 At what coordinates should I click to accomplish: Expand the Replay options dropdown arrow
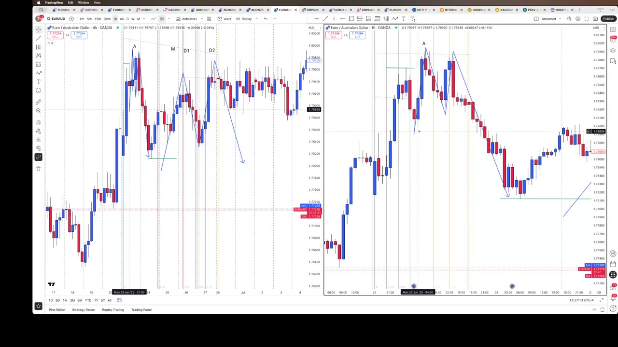coord(256,19)
